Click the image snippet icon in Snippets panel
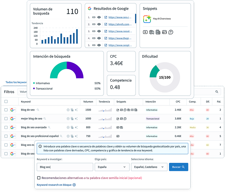The image size is (225, 193). coord(164,32)
